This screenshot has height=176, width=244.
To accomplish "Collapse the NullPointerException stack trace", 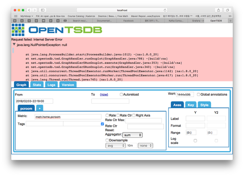I will coord(14,44).
